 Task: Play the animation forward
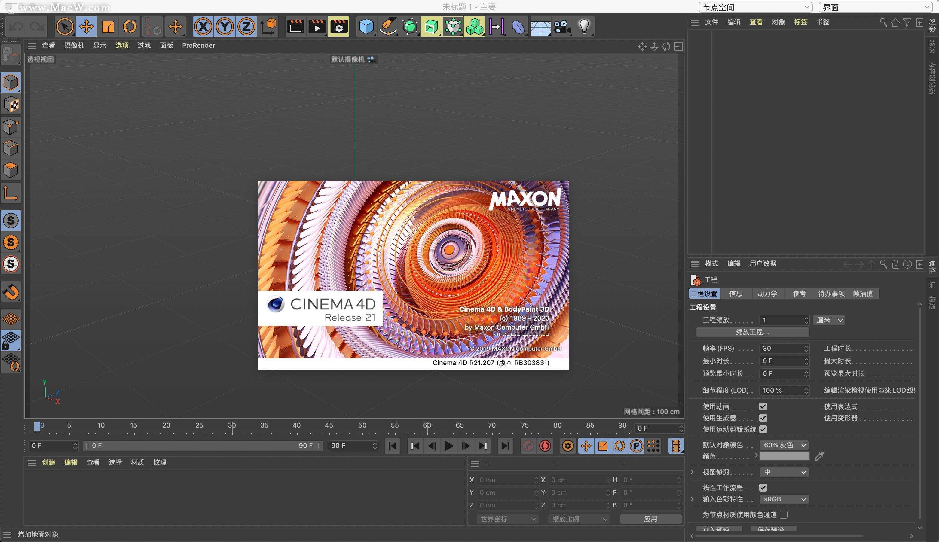(x=449, y=446)
